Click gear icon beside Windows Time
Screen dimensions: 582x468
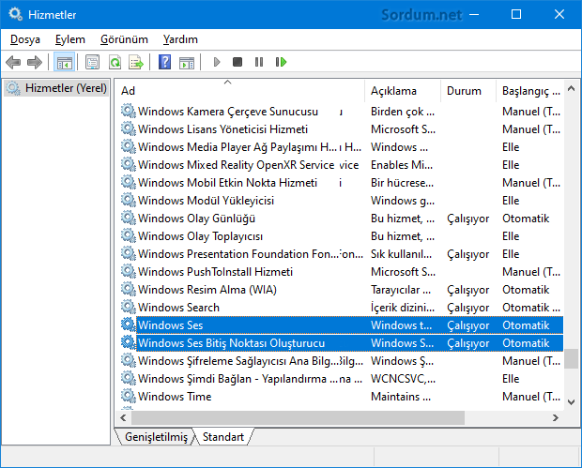click(129, 396)
